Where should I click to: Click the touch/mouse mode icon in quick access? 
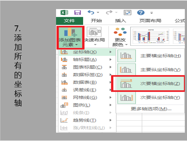point(127,12)
